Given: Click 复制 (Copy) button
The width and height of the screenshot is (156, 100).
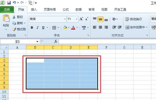Looking at the screenshot, I should click(x=17, y=23).
